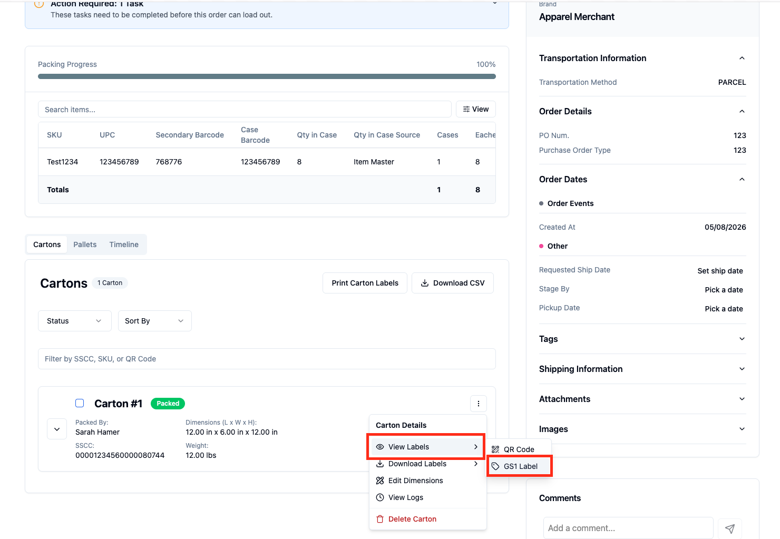Focus the Search items field
780x539 pixels.
245,109
